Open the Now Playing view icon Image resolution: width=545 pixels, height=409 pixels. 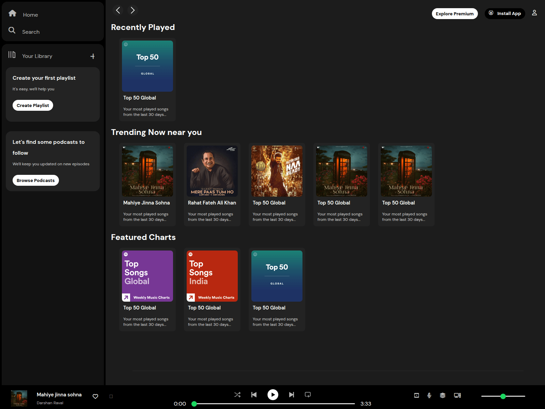pyautogui.click(x=417, y=395)
